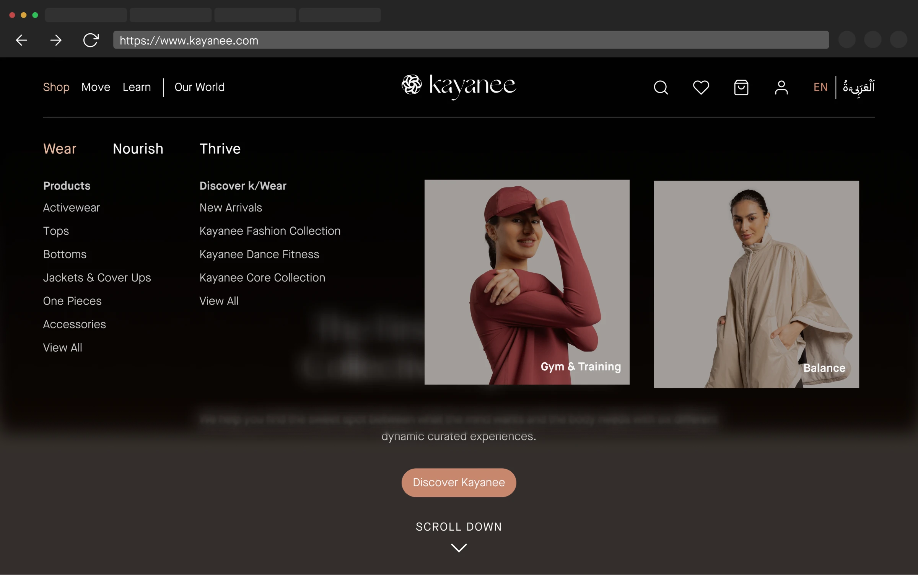The image size is (918, 575).
Task: Click the browser address bar
Action: [x=470, y=40]
